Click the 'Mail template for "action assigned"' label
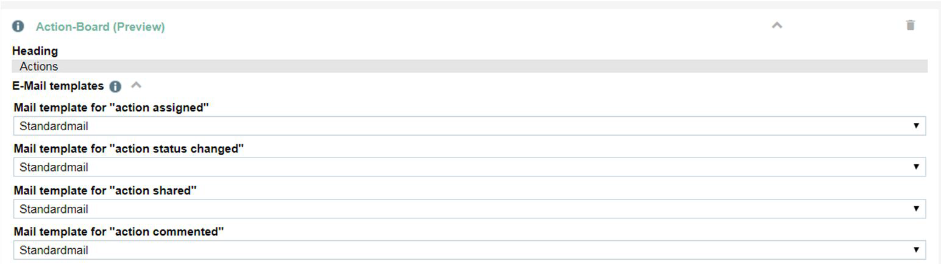Screen dimensions: 941x264 point(112,108)
